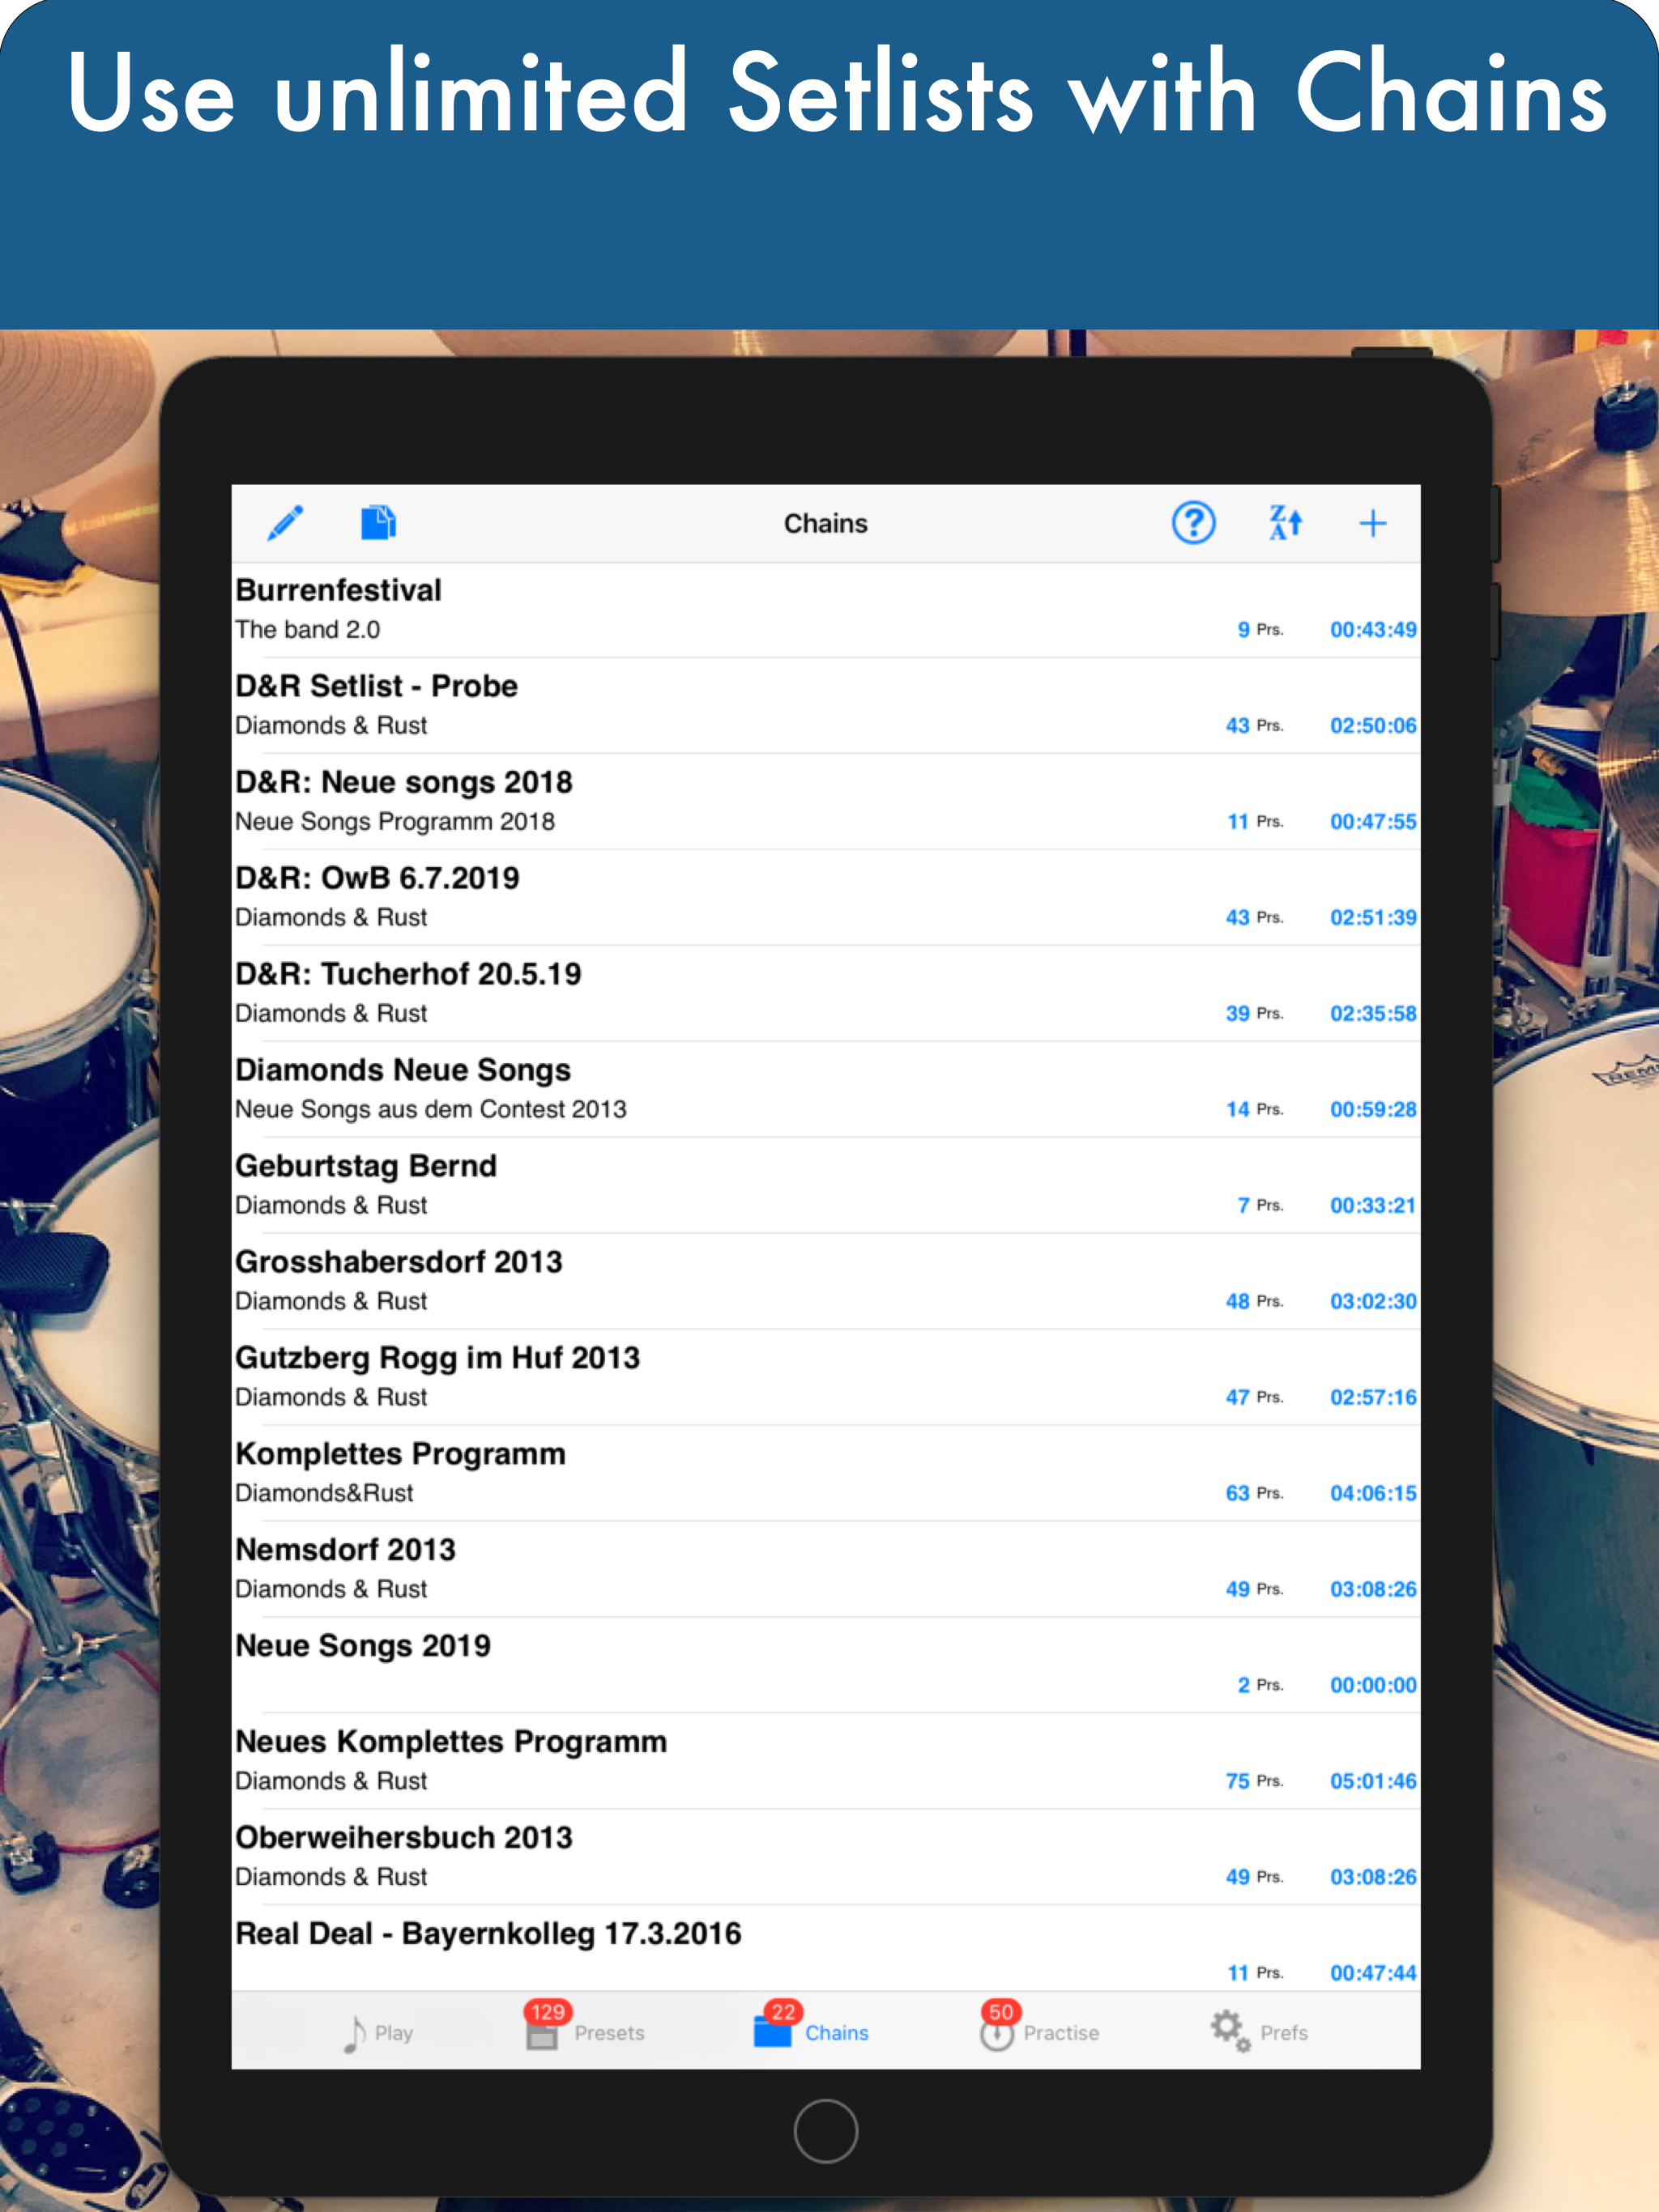Open the Presets tab
The width and height of the screenshot is (1659, 2212).
coord(586,2031)
